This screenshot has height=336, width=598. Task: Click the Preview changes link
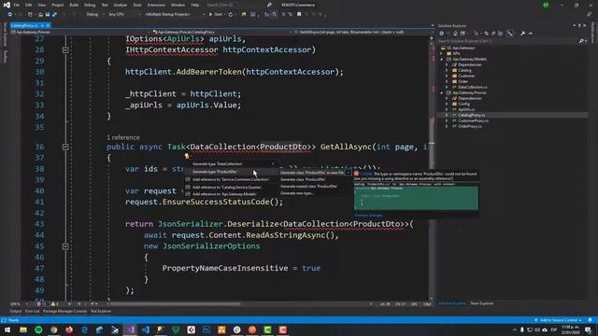(368, 216)
